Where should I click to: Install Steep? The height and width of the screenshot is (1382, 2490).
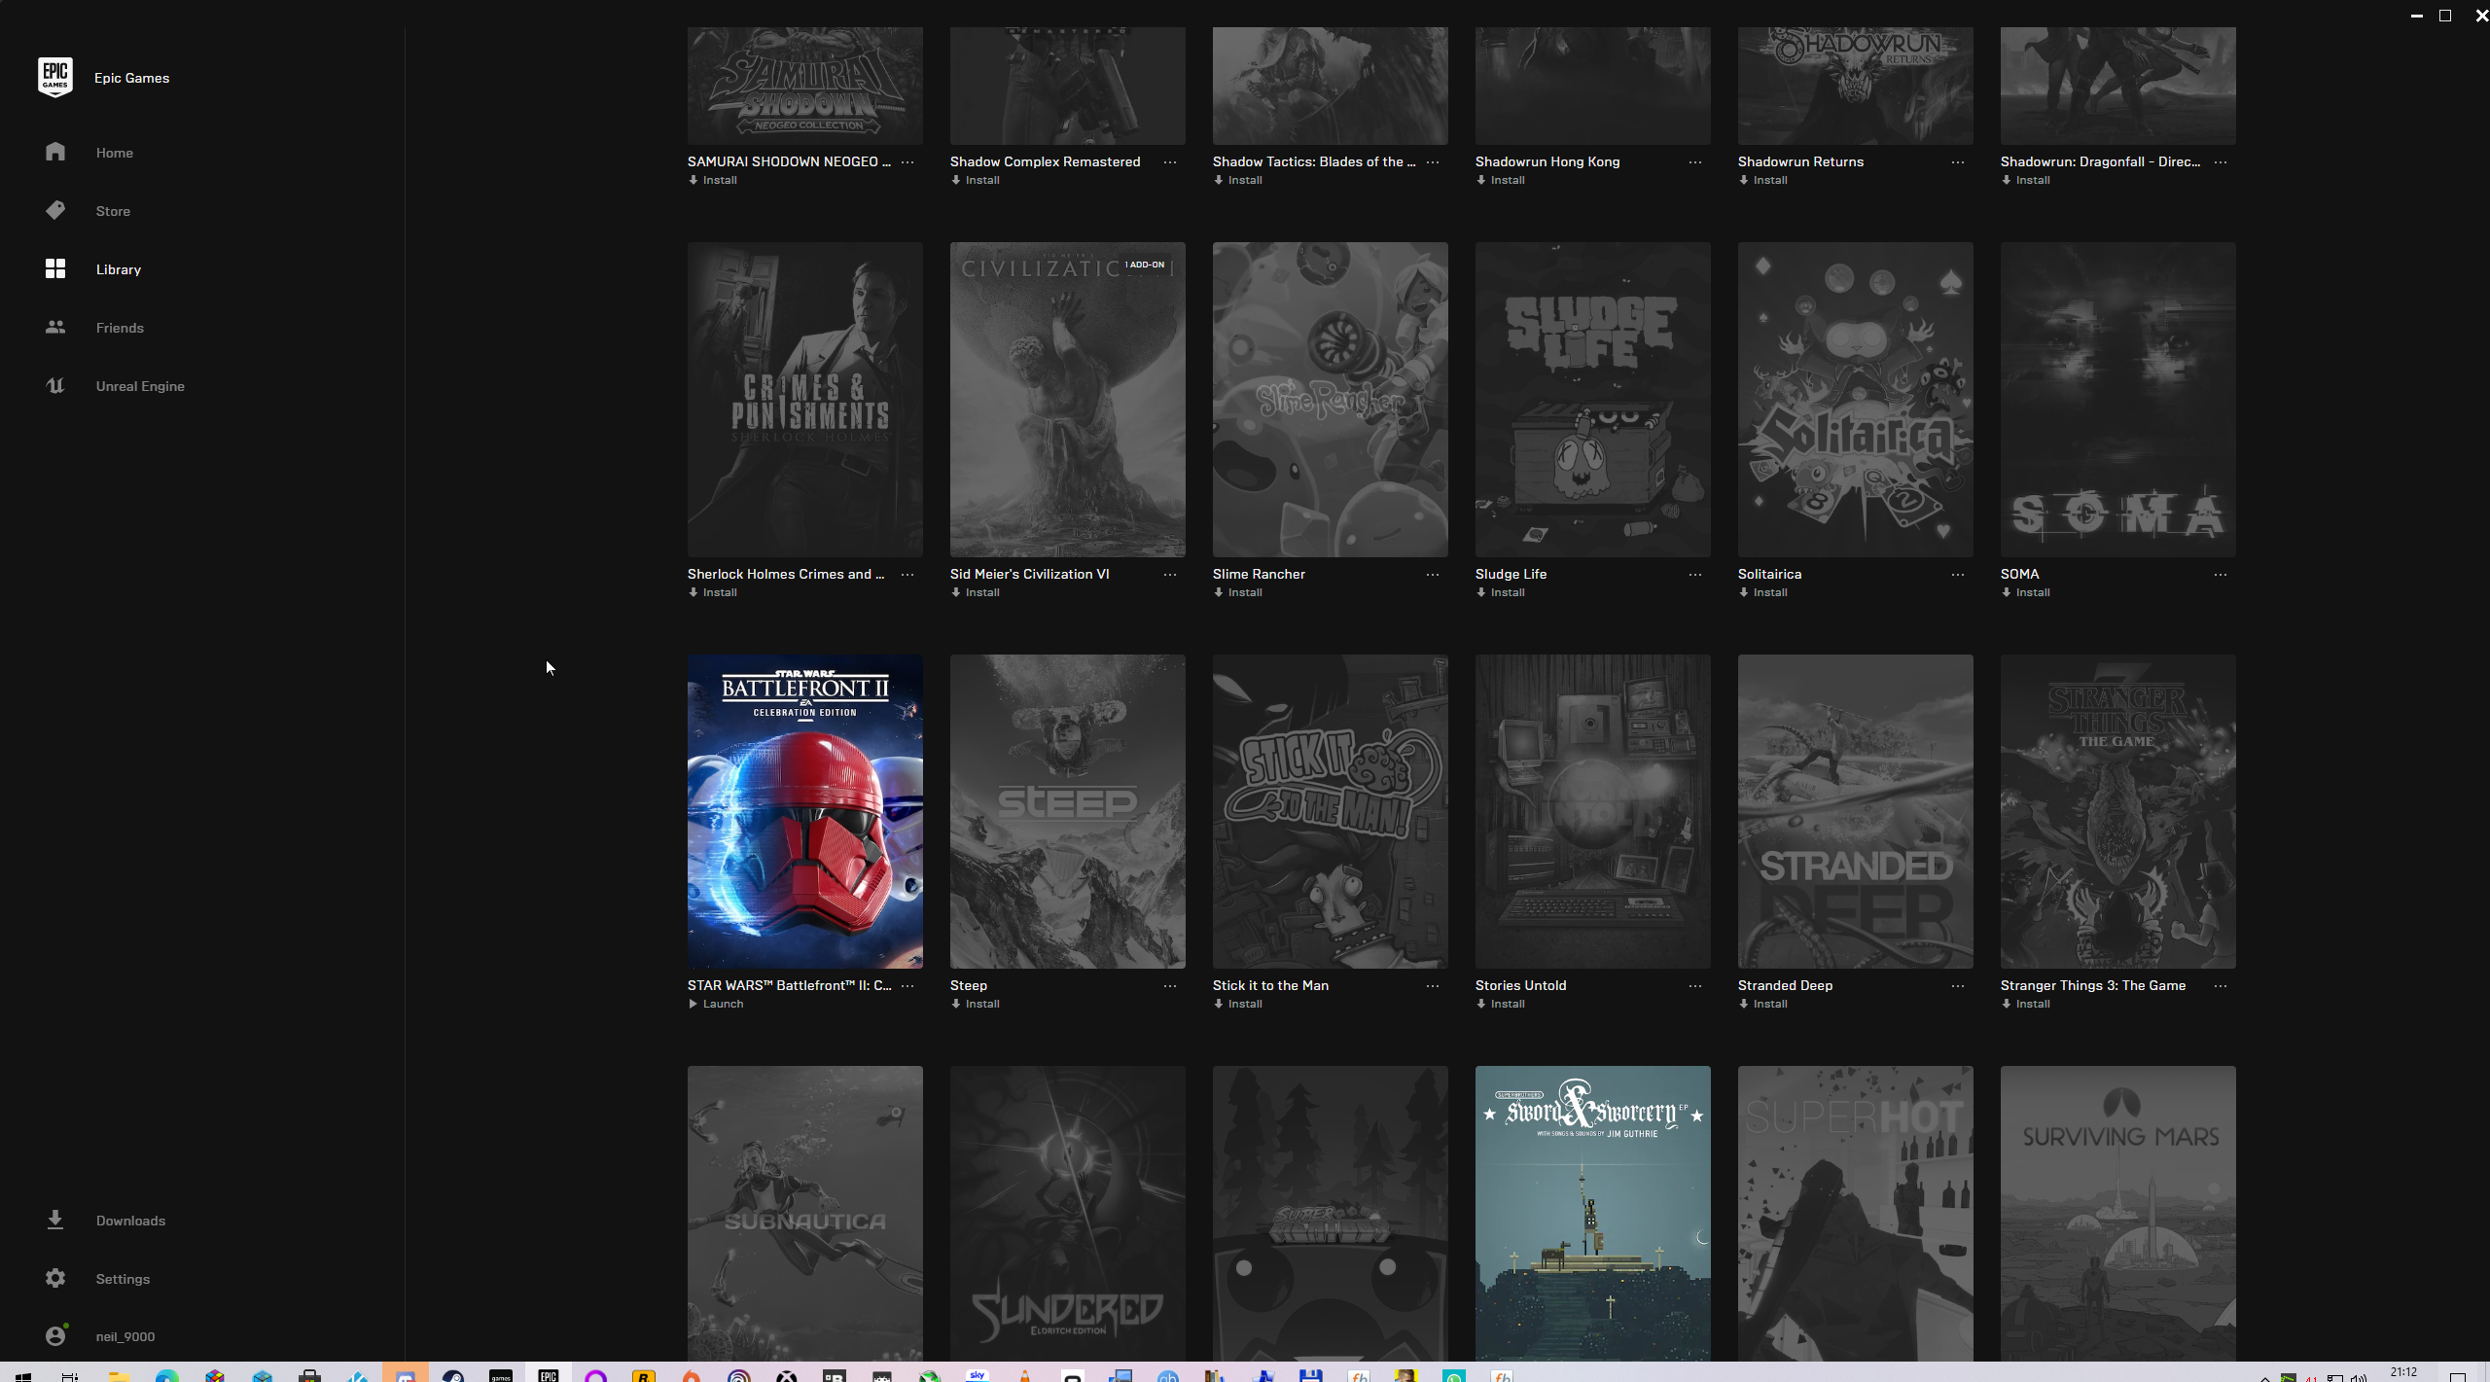click(975, 1004)
